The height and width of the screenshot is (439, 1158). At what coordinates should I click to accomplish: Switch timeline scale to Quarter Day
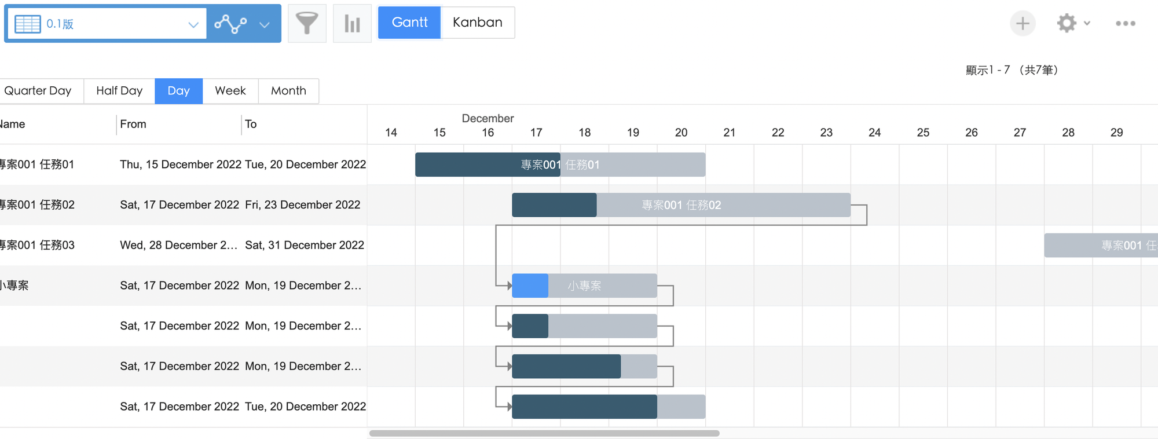[38, 91]
